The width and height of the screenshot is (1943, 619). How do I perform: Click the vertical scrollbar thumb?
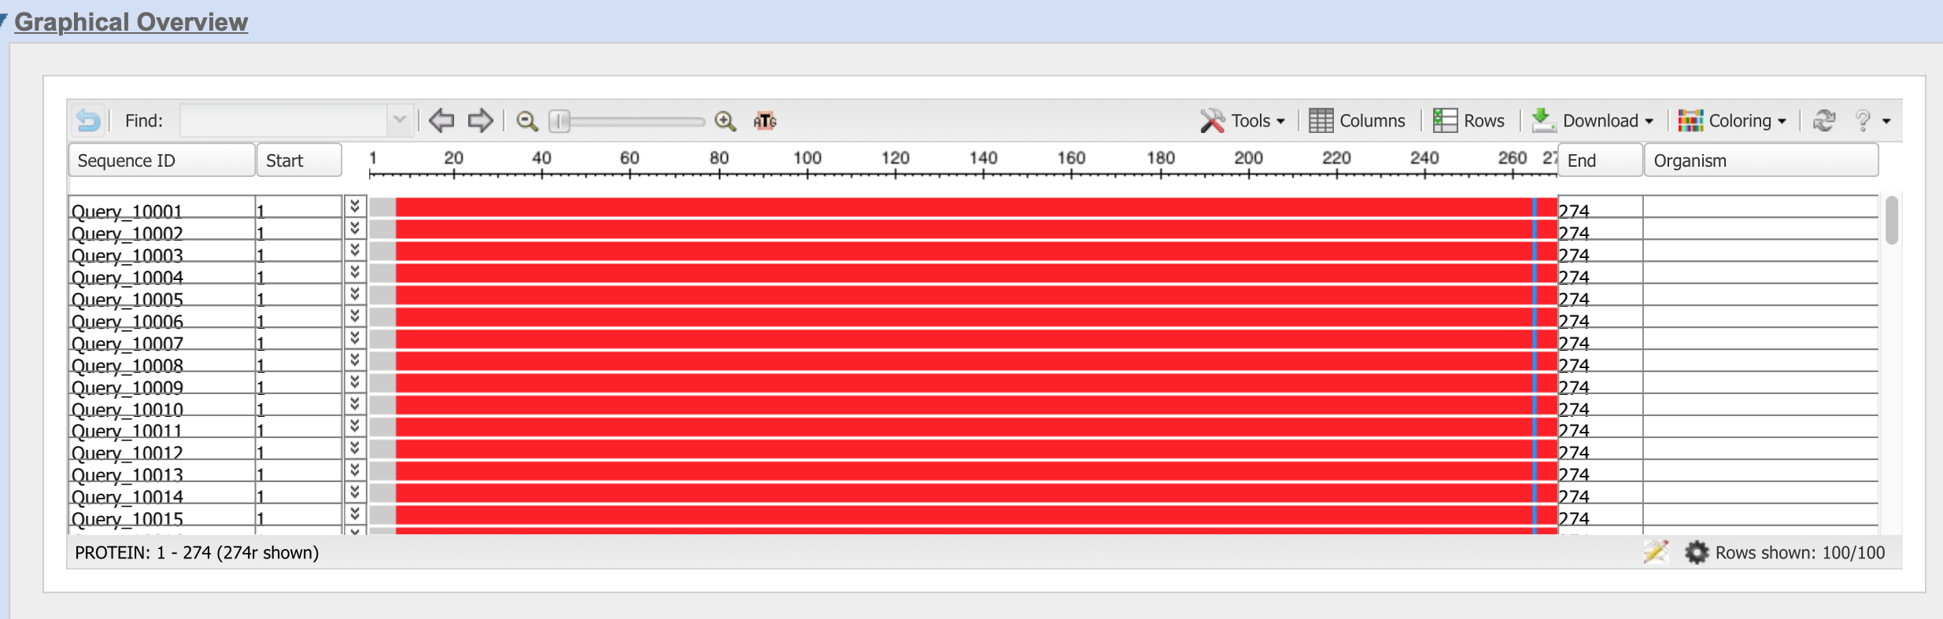(1892, 220)
